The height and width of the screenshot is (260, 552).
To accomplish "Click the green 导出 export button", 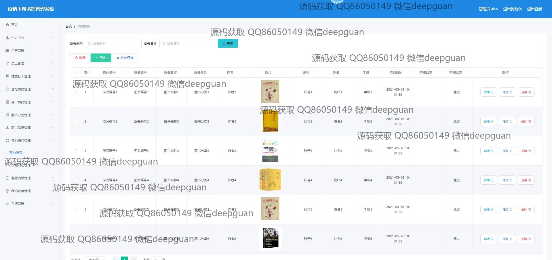I will pyautogui.click(x=101, y=58).
